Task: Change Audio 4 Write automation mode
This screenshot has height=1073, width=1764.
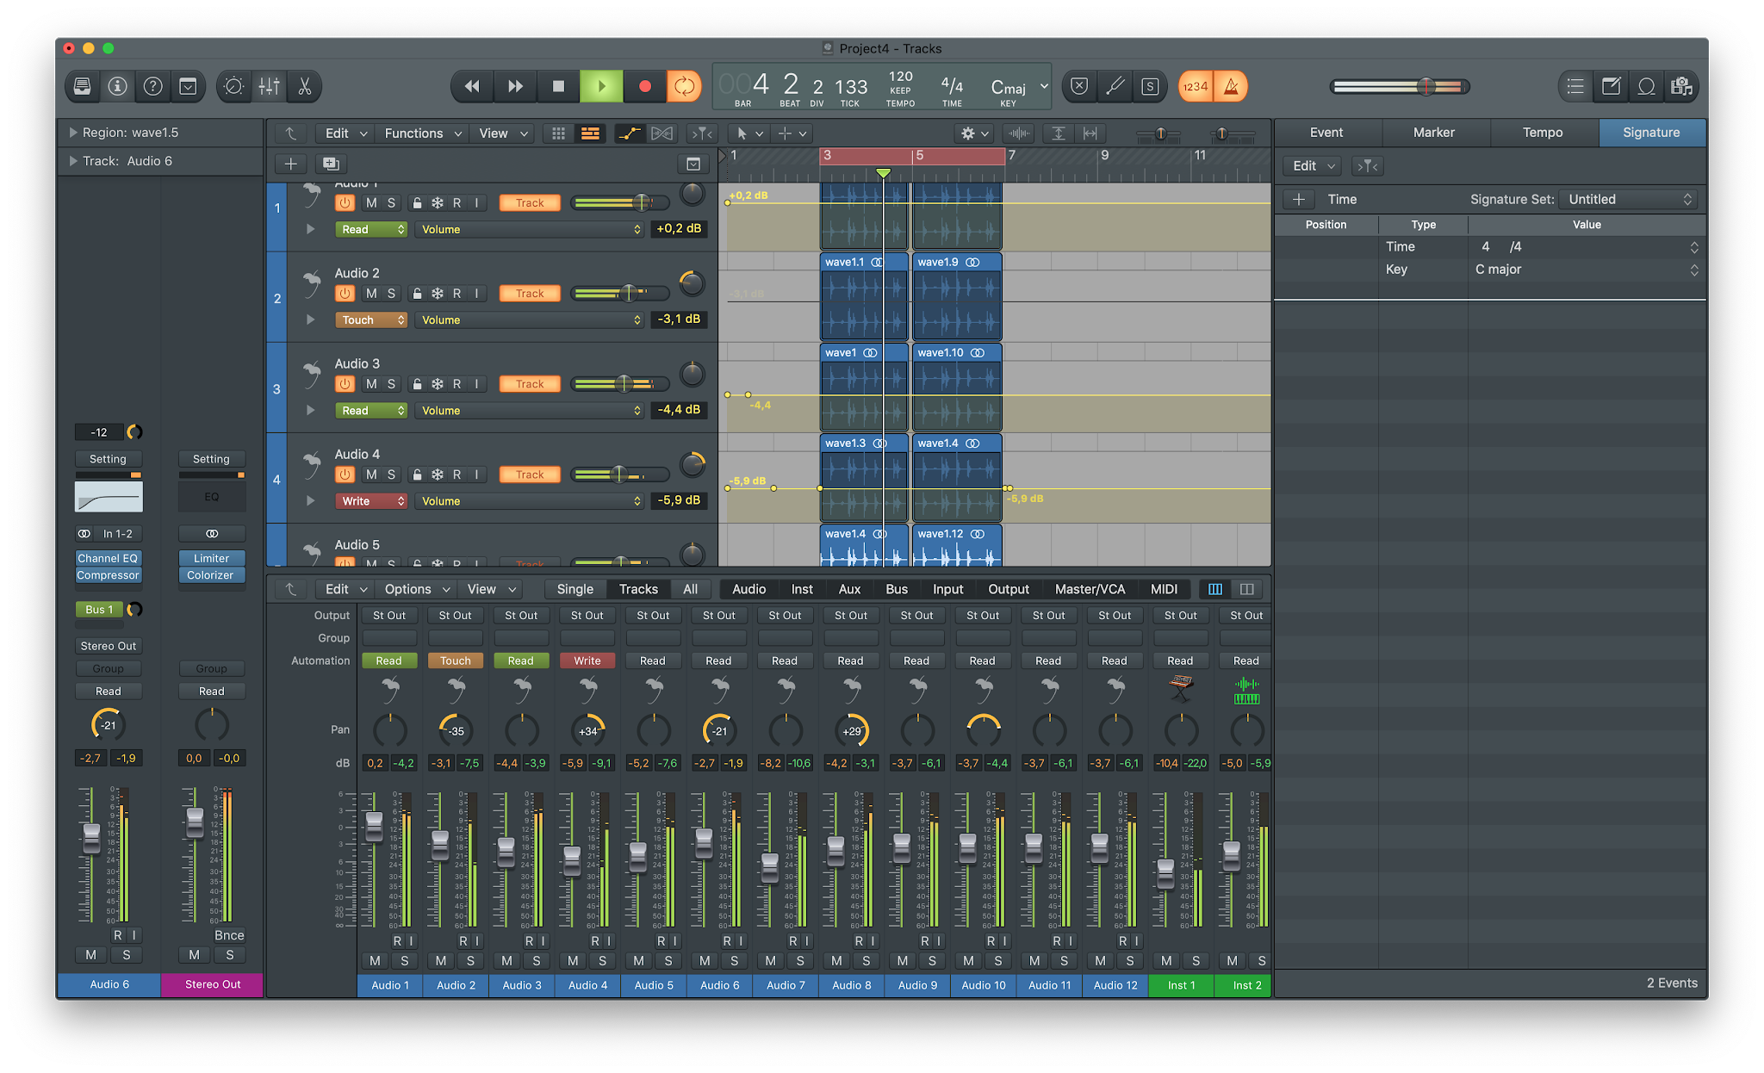Action: [371, 501]
